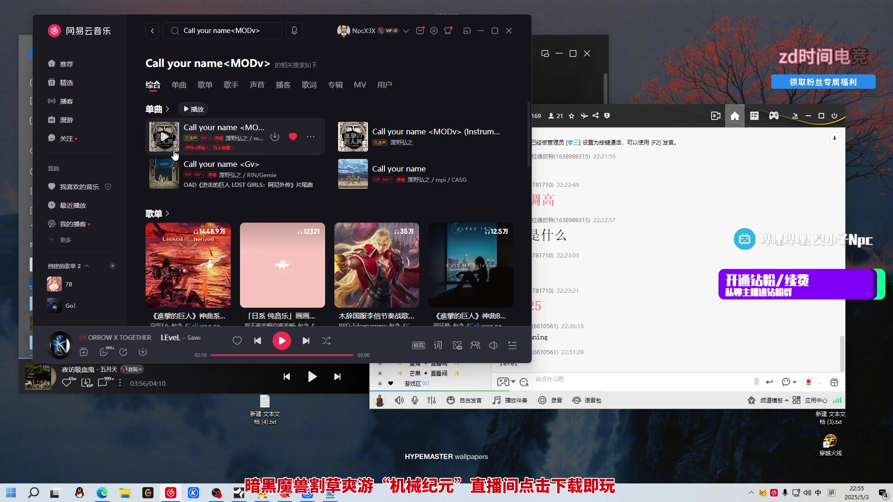Open the 日系 纯音乐 playlist cover

[282, 265]
